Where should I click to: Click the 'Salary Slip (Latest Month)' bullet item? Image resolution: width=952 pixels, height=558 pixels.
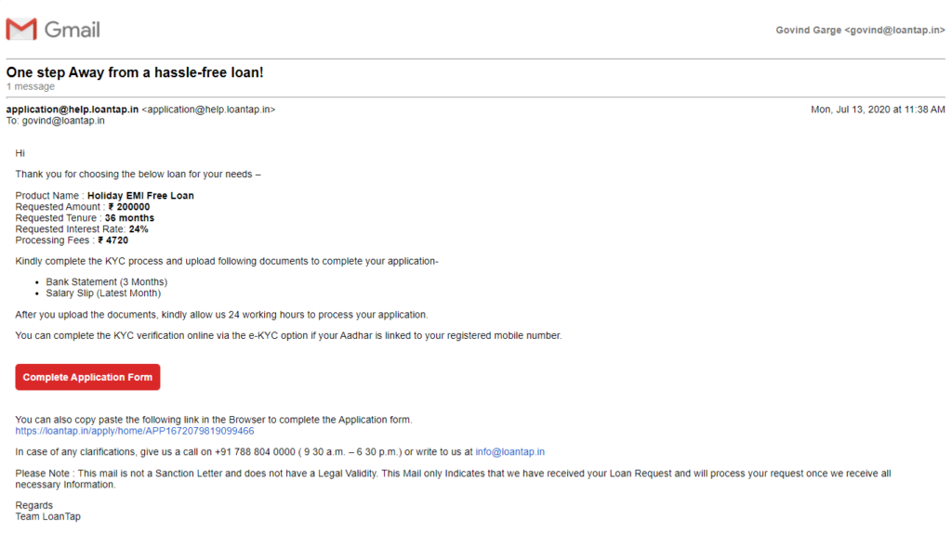pos(103,293)
